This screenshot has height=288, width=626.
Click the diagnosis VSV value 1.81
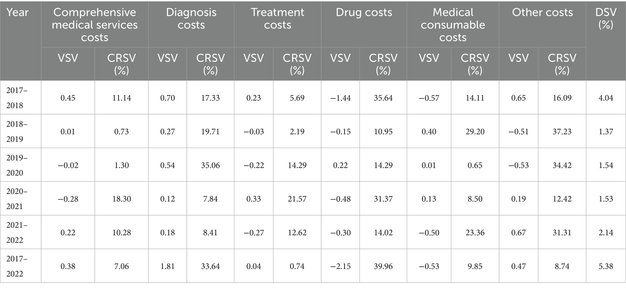click(167, 266)
